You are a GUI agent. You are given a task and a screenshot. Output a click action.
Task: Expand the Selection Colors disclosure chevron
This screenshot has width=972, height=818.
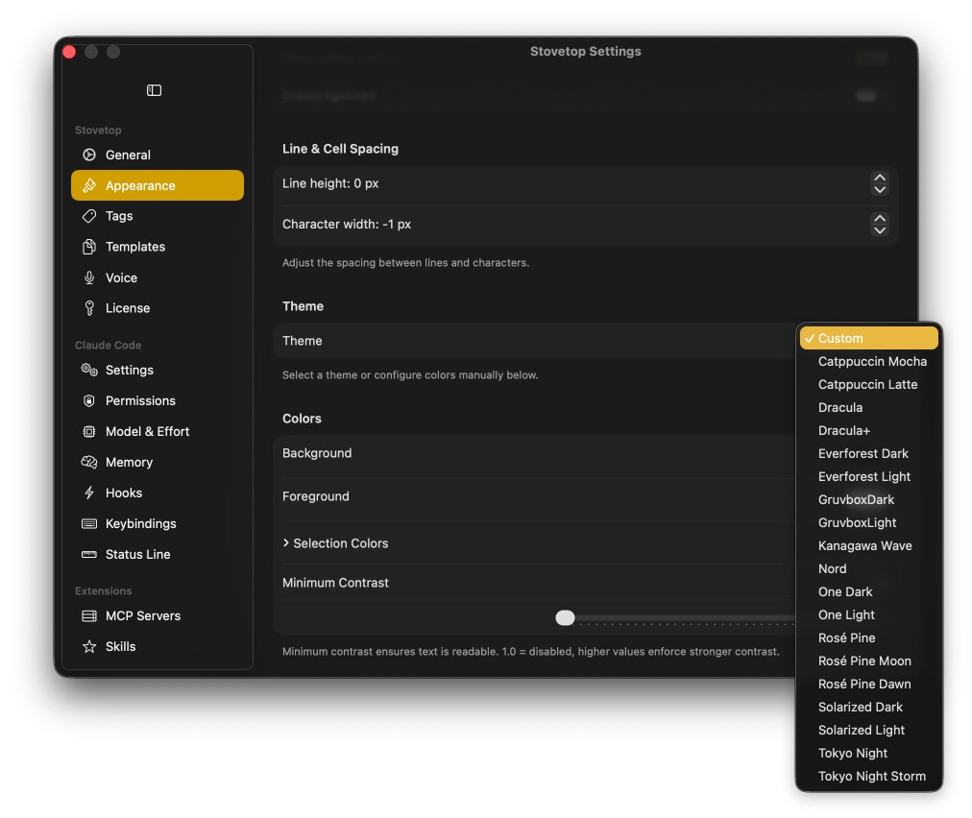coord(286,542)
